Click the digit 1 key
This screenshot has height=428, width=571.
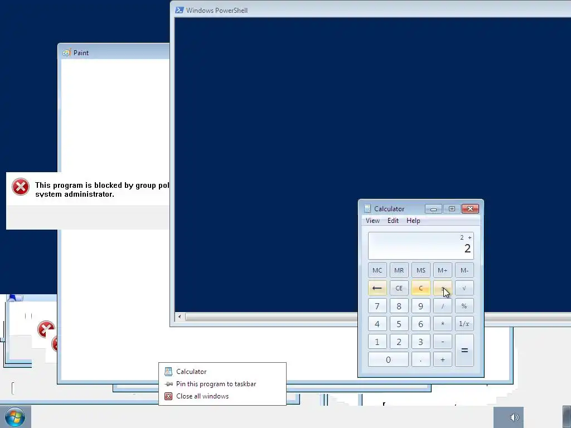(378, 342)
